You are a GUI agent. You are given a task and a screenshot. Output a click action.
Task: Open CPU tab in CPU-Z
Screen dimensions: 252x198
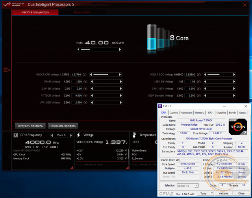[163, 113]
